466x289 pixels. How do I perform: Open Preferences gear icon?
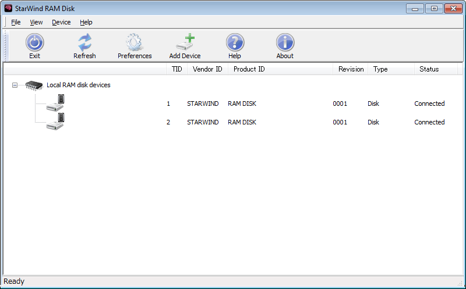(135, 42)
